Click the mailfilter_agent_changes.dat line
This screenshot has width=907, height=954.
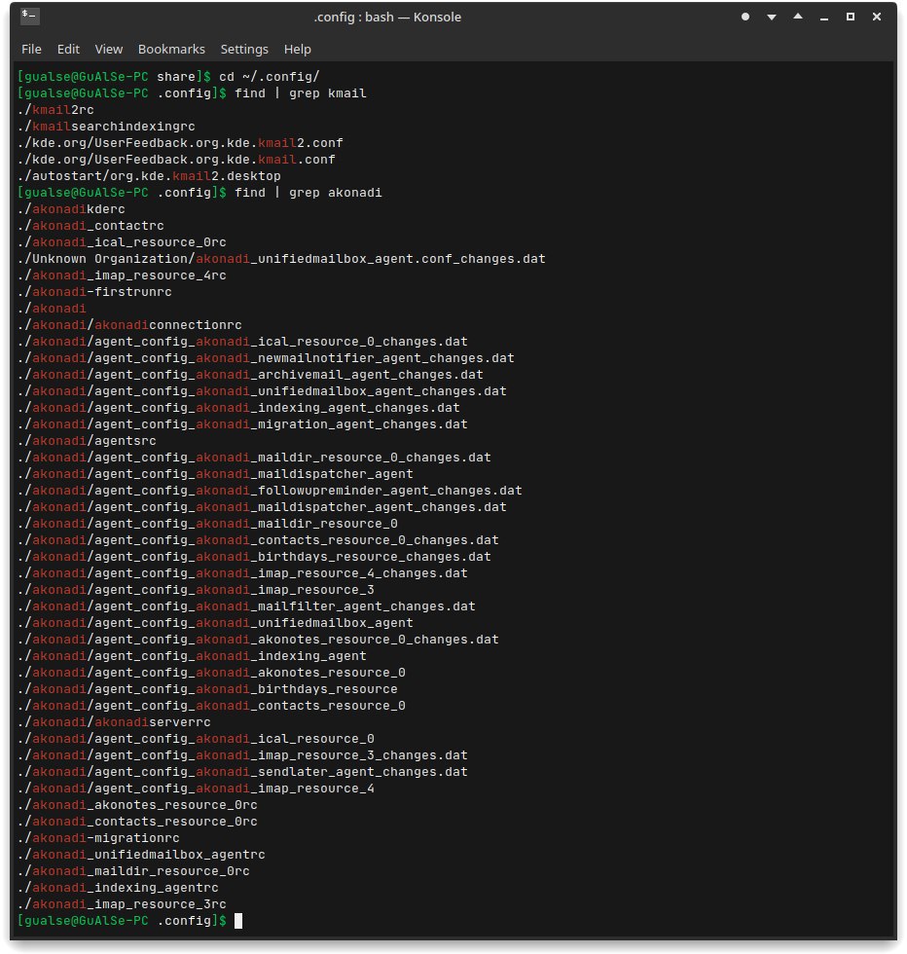pos(246,606)
